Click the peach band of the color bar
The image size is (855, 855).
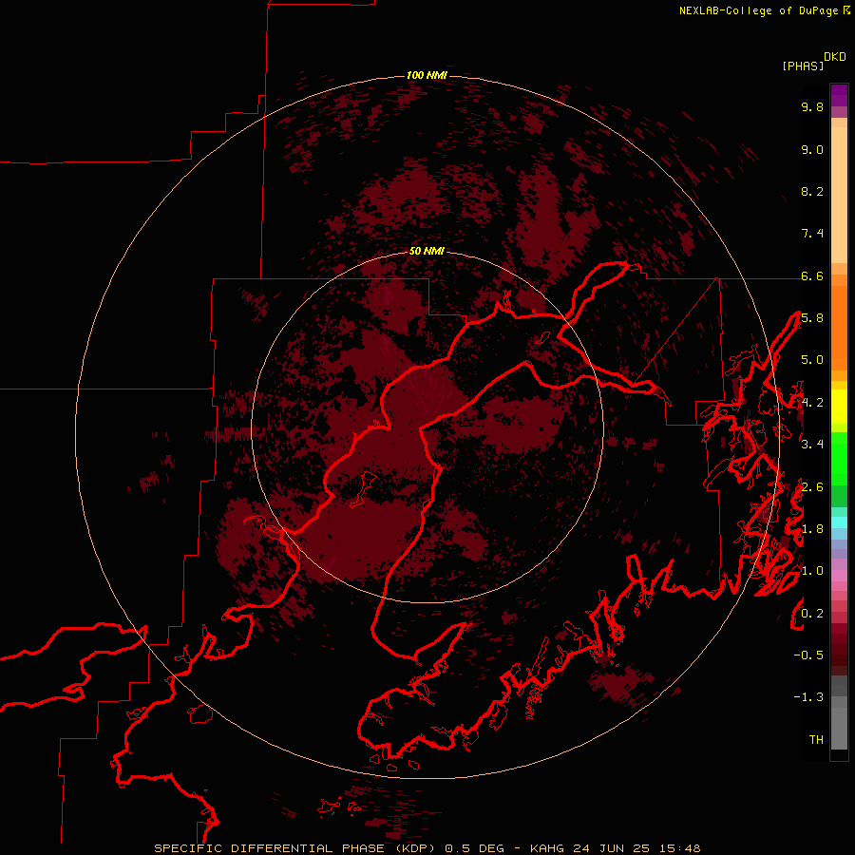click(839, 194)
